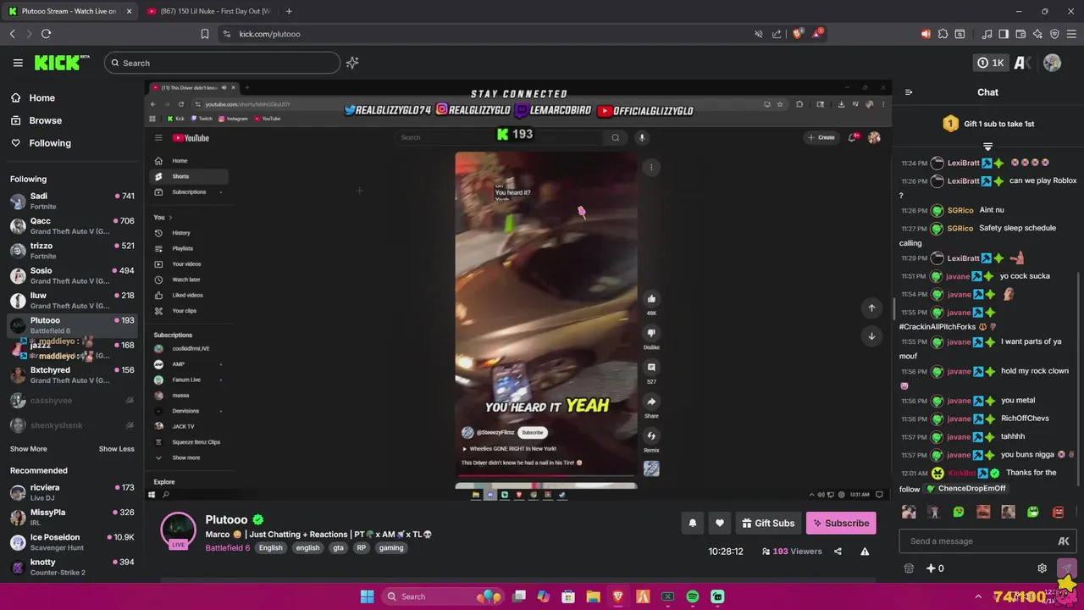Viewport: 1084px width, 610px height.
Task: Go to Home in sidebar
Action: 41,98
